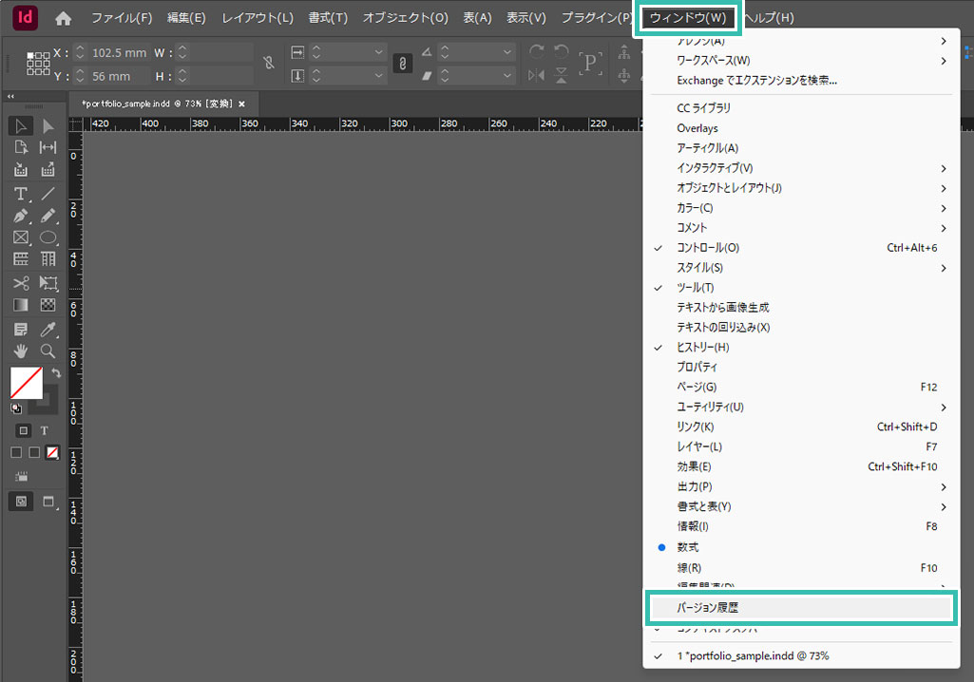Go to the Home screen icon
Screen dimensions: 974x682
pos(63,18)
